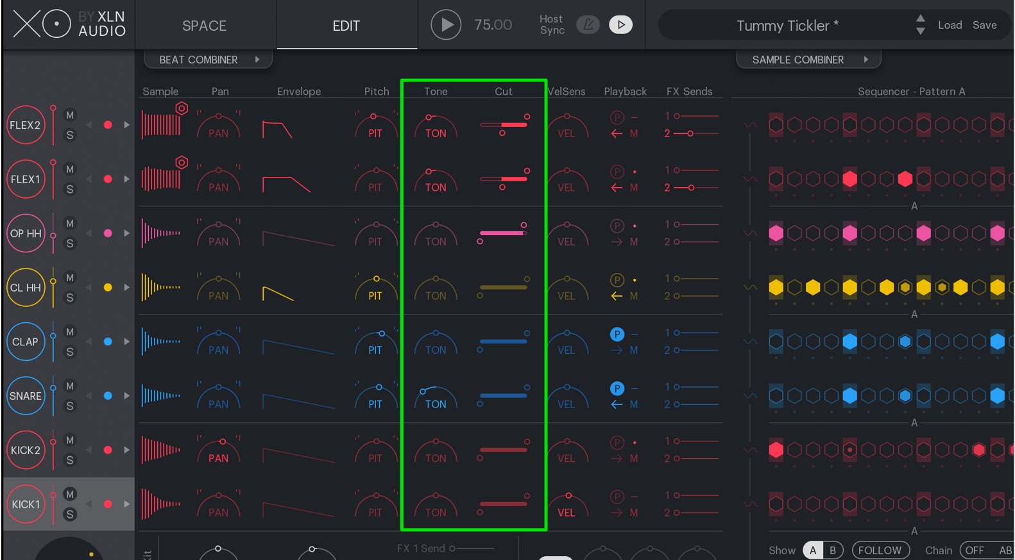Adjust the FLEX2 TON knob
Image resolution: width=1015 pixels, height=560 pixels.
click(x=436, y=125)
